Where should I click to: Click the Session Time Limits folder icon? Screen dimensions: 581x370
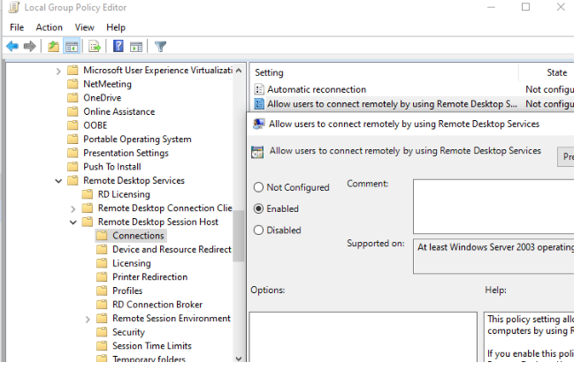tap(102, 346)
